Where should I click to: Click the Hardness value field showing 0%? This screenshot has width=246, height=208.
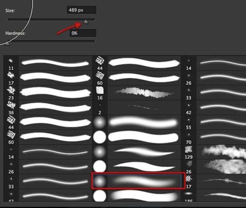point(83,33)
